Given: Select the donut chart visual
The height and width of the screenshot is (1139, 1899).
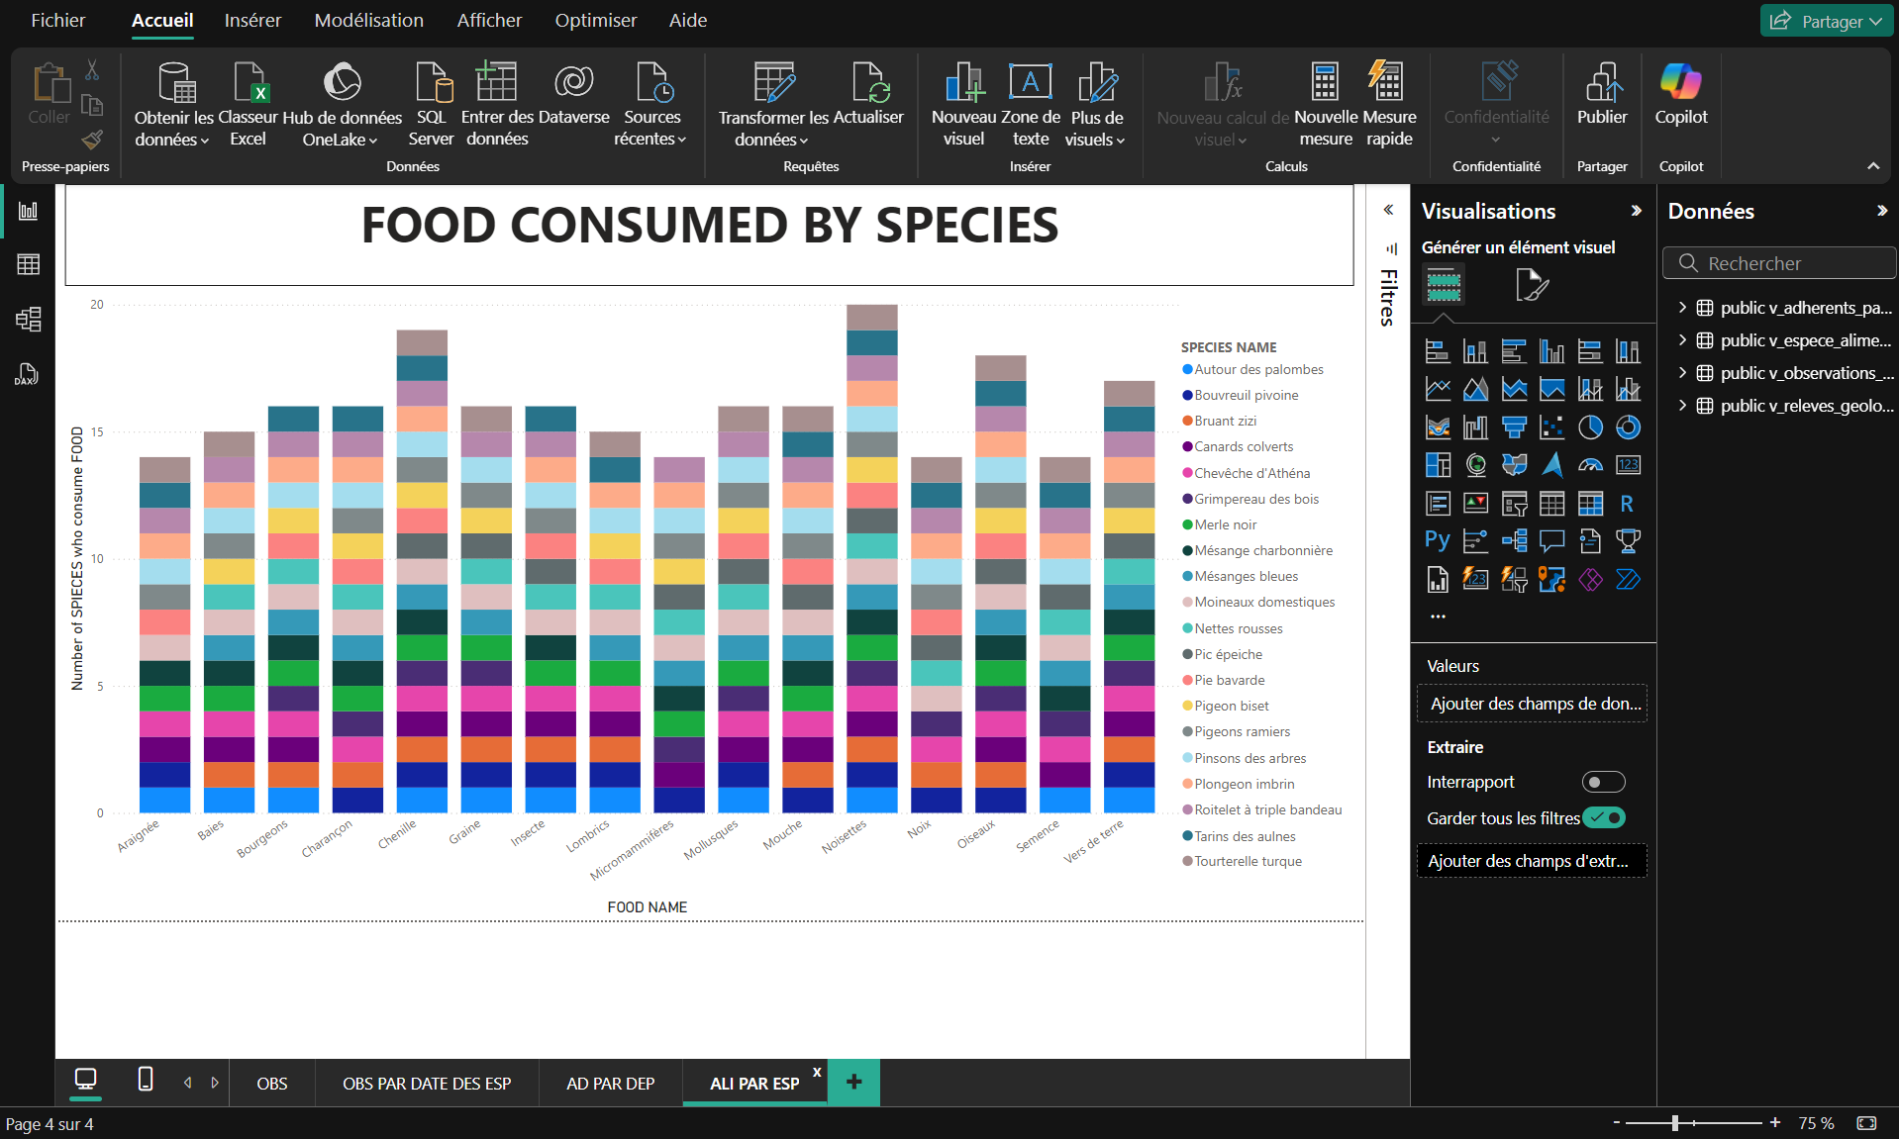Looking at the screenshot, I should coord(1629,427).
